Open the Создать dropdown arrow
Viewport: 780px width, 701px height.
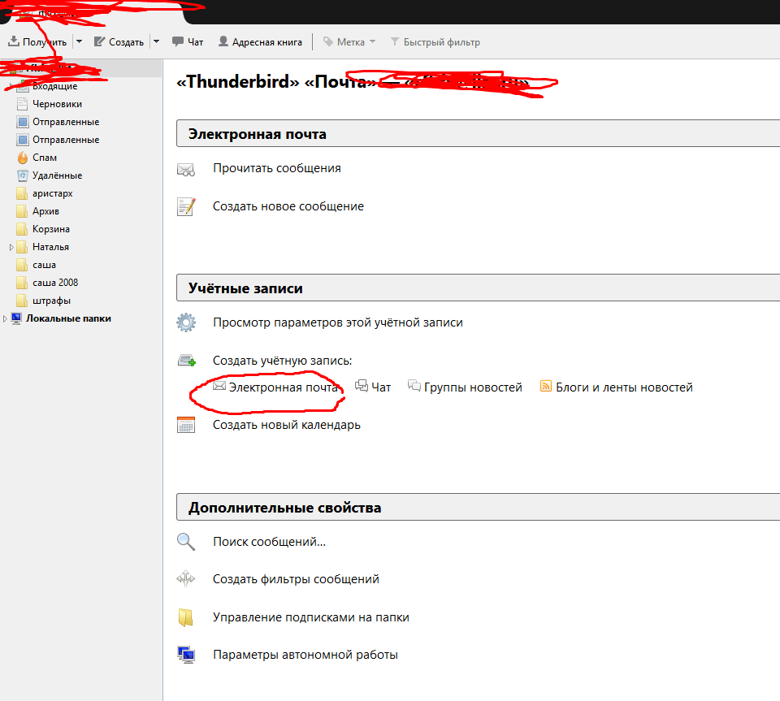[x=156, y=41]
